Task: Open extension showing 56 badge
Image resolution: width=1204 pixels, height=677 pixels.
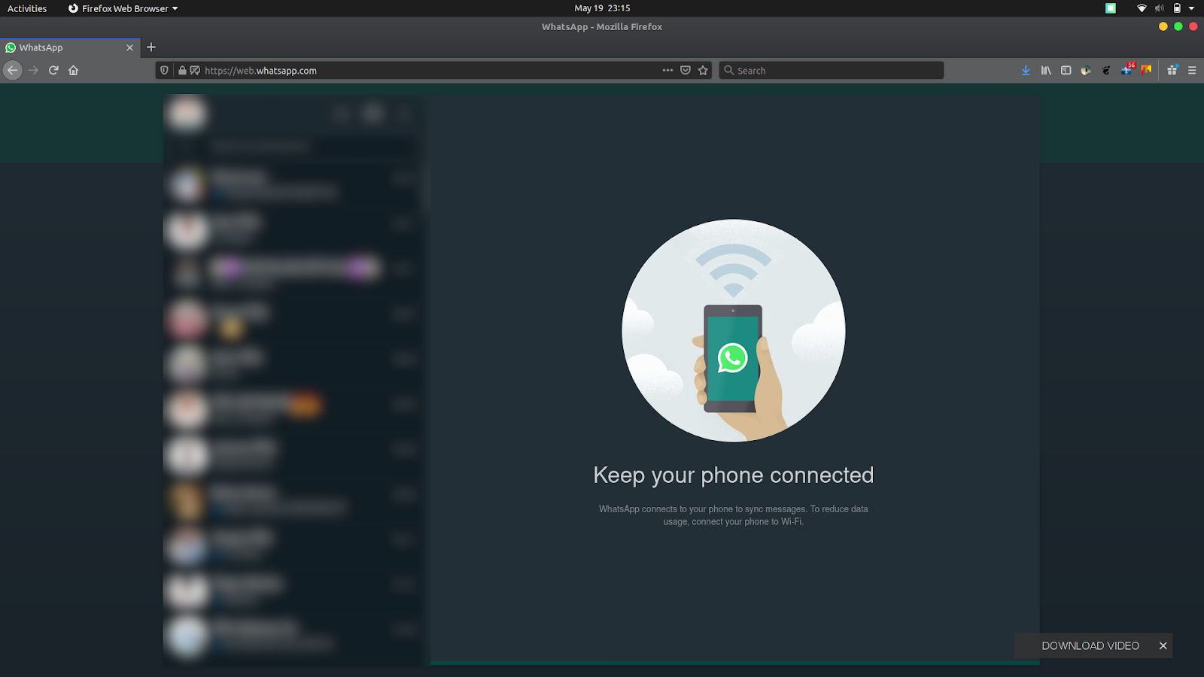Action: [1126, 69]
